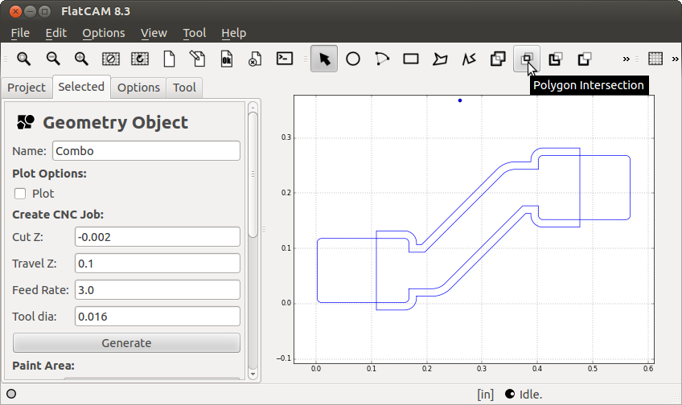The image size is (682, 405).
Task: Expand the toolbar overflow chevron
Action: coord(626,59)
